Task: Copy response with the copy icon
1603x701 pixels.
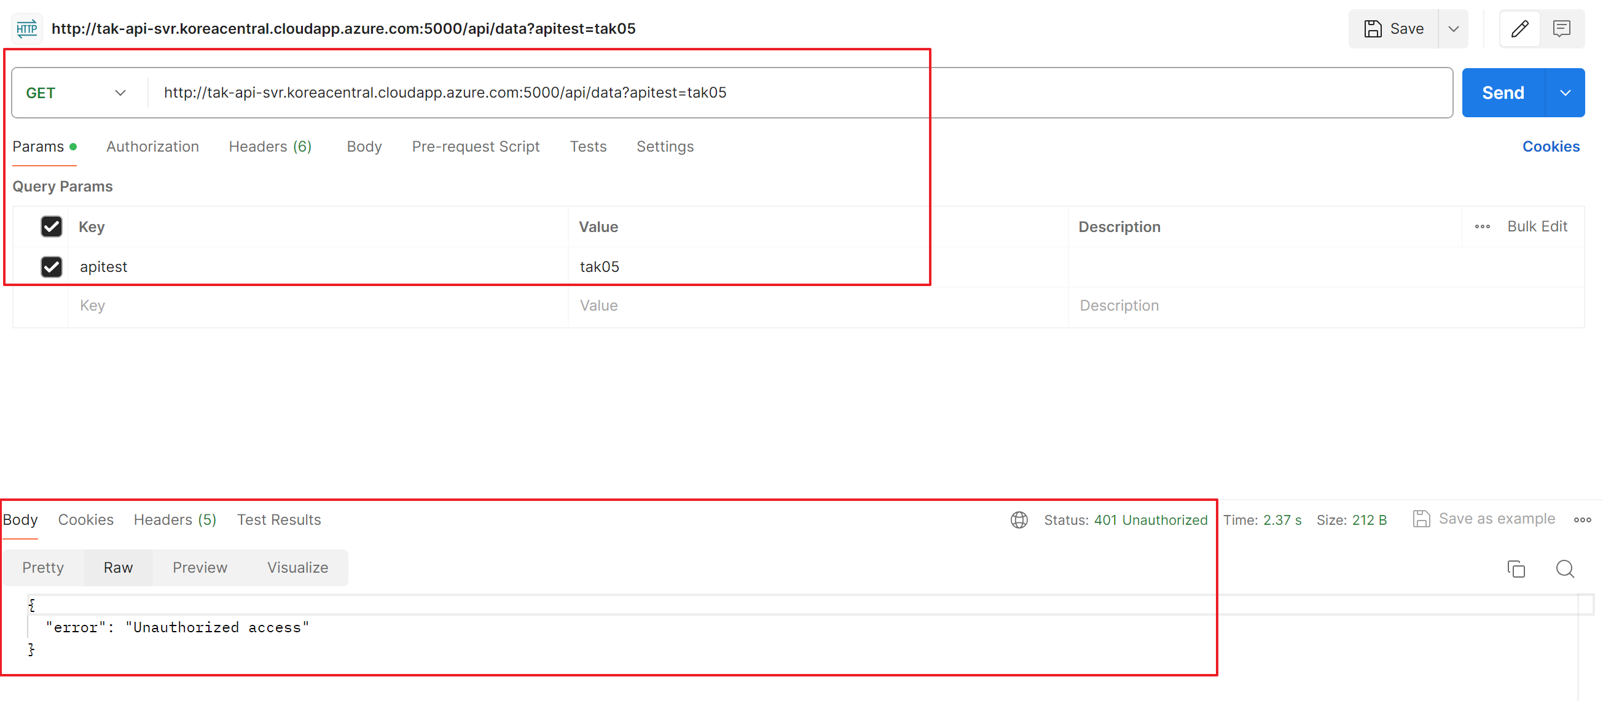Action: [x=1516, y=568]
